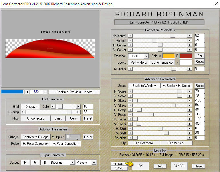Toggle the R output channel
Image resolution: width=220 pixels, height=172 pixels.
(25, 163)
